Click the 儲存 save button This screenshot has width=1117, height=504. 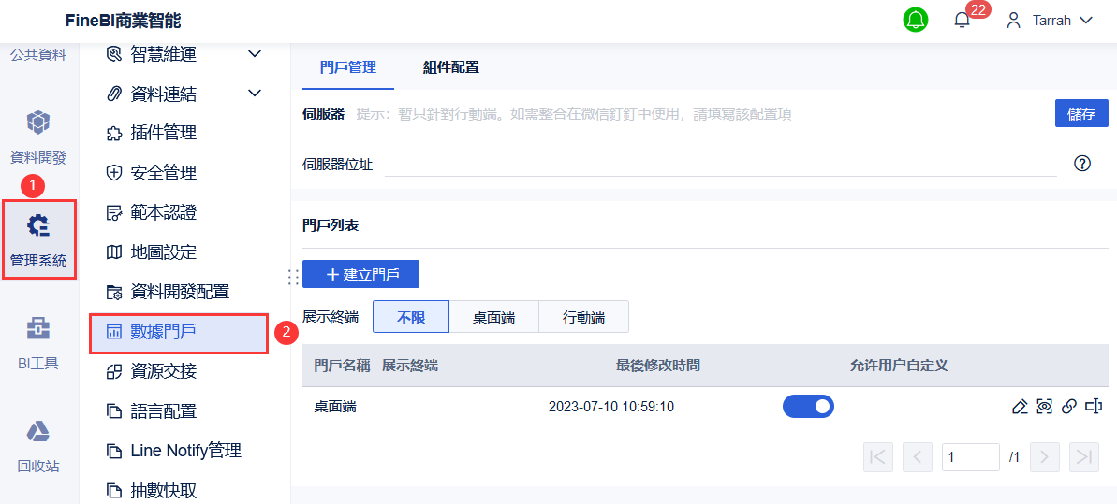click(1080, 113)
